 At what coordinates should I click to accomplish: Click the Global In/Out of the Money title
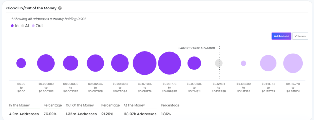(x=32, y=8)
